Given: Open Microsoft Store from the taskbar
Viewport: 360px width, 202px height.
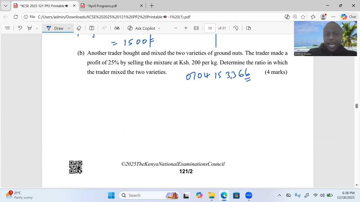Looking at the screenshot, I should click(236, 195).
